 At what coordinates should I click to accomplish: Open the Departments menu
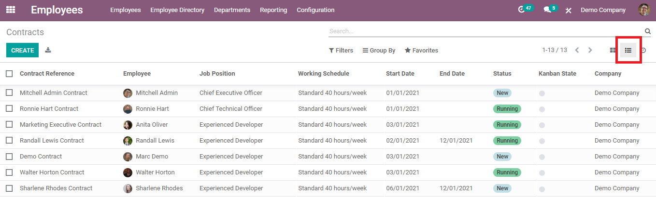point(232,10)
